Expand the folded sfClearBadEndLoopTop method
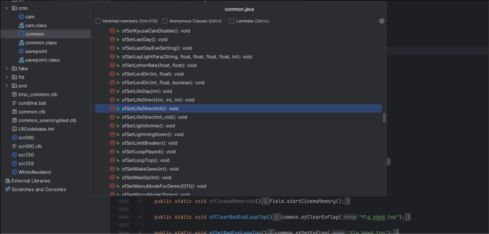The height and width of the screenshot is (234, 489). (x=139, y=217)
